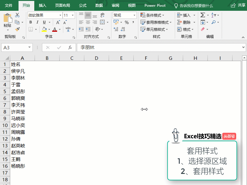The width and height of the screenshot is (247, 185).
Task: Open the 数据 ribbon tab
Action: click(x=99, y=5)
